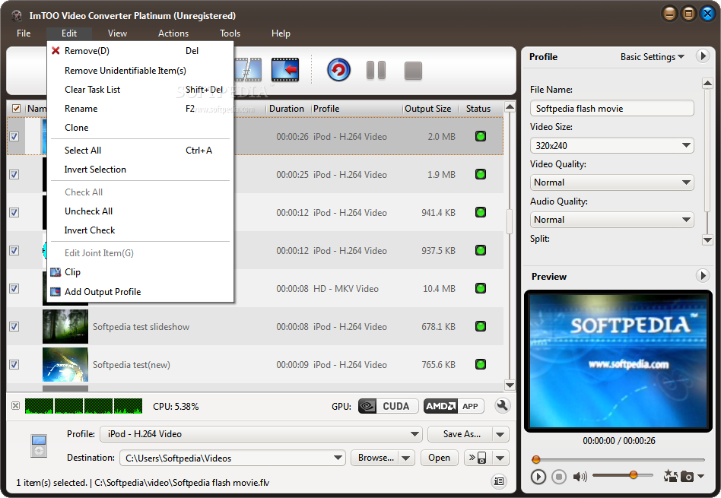The image size is (721, 498).
Task: Open the File menu
Action: point(24,33)
